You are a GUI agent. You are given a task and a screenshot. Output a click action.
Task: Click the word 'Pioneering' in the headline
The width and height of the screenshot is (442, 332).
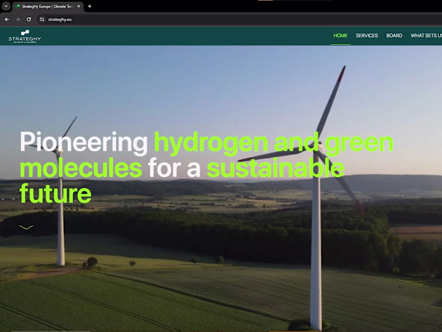pyautogui.click(x=84, y=143)
